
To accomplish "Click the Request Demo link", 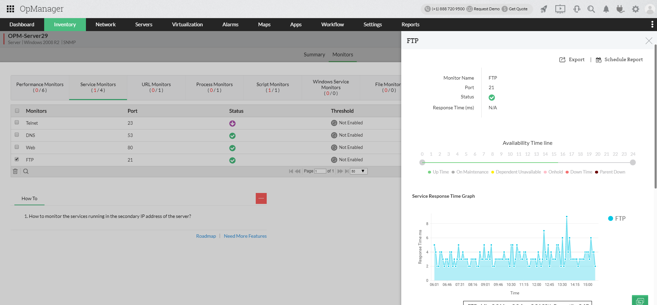I will (483, 9).
